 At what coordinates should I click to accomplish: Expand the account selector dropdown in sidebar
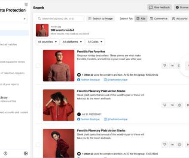coord(25,19)
